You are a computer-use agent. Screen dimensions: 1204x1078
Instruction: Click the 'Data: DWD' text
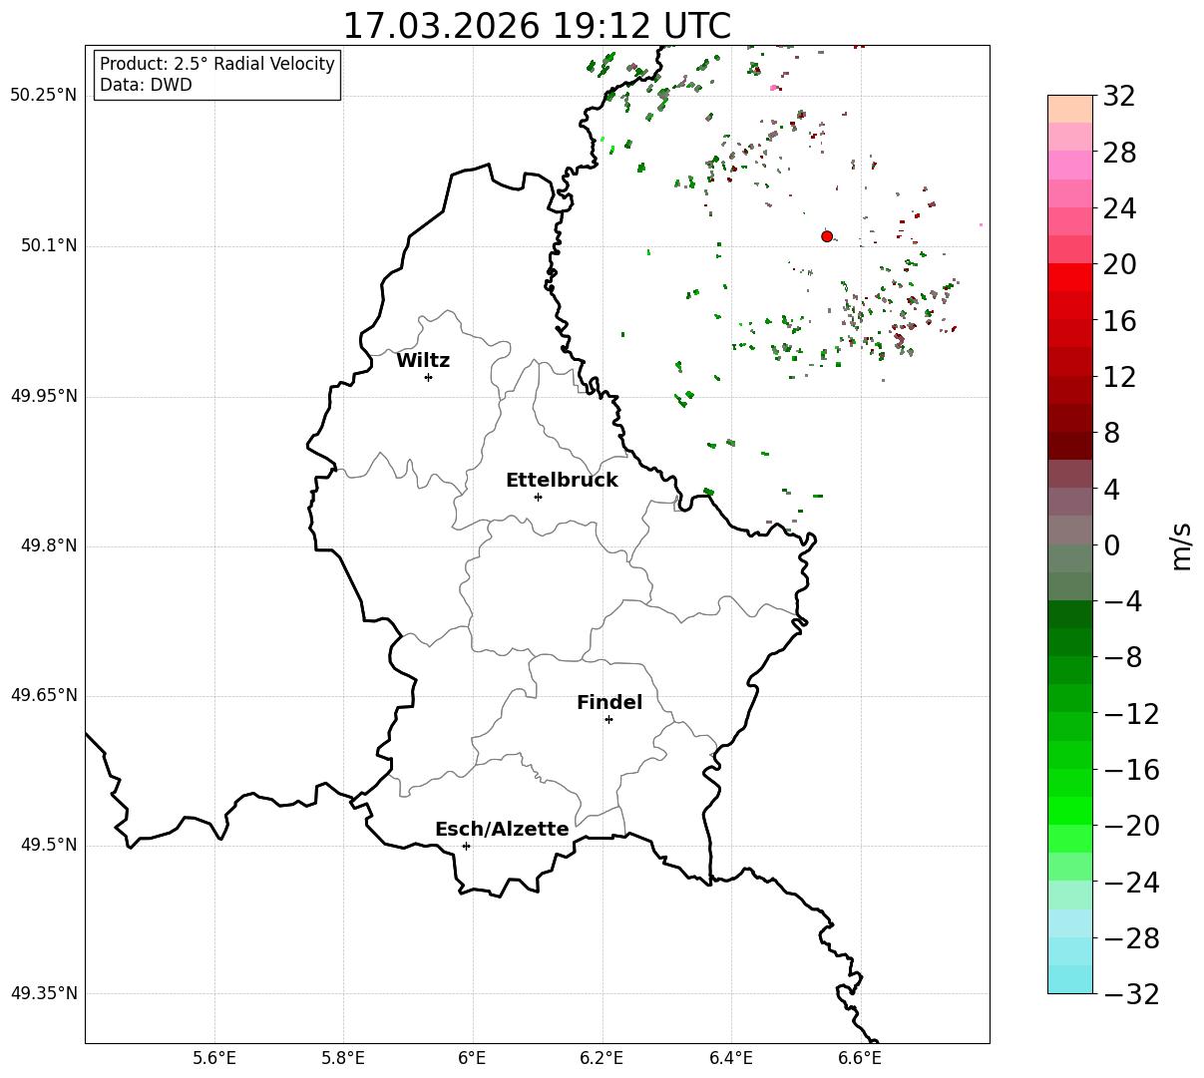tap(146, 85)
